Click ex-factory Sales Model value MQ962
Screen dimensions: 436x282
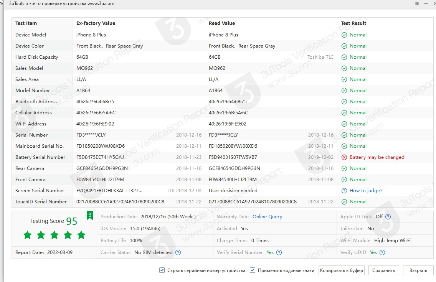(84, 68)
